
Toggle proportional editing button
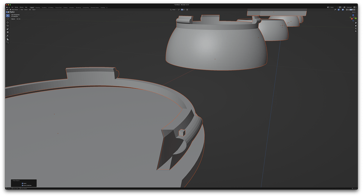(187, 10)
